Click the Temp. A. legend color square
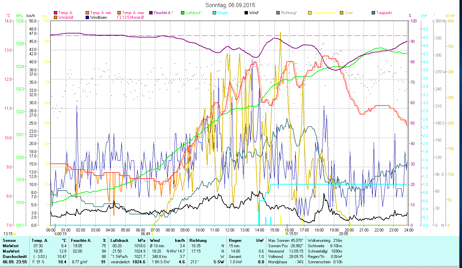This screenshot has width=462, height=268. (x=56, y=13)
